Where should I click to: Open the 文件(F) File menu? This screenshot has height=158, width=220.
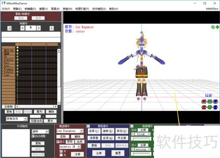click(6, 9)
